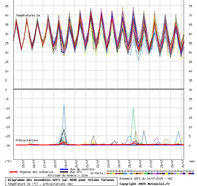Click the 30 Perts. legend label
Image resolution: width=197 pixels, height=186 pixels.
coord(97,173)
